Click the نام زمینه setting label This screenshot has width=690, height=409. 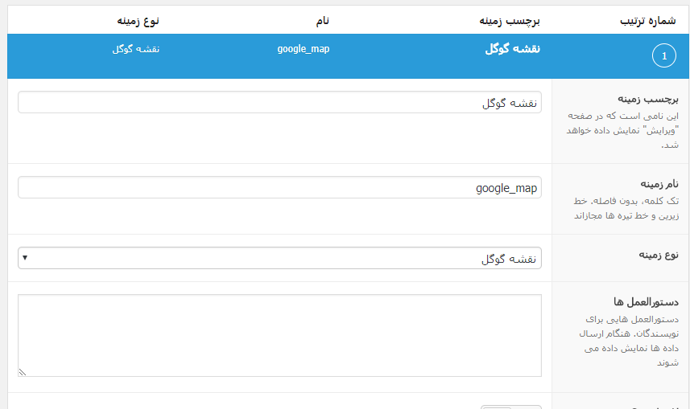[x=659, y=184]
